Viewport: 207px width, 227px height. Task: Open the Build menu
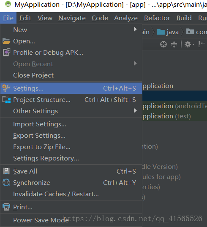click(x=184, y=18)
